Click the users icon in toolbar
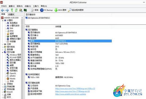The height and width of the screenshot is (99, 146). [x=21, y=10]
